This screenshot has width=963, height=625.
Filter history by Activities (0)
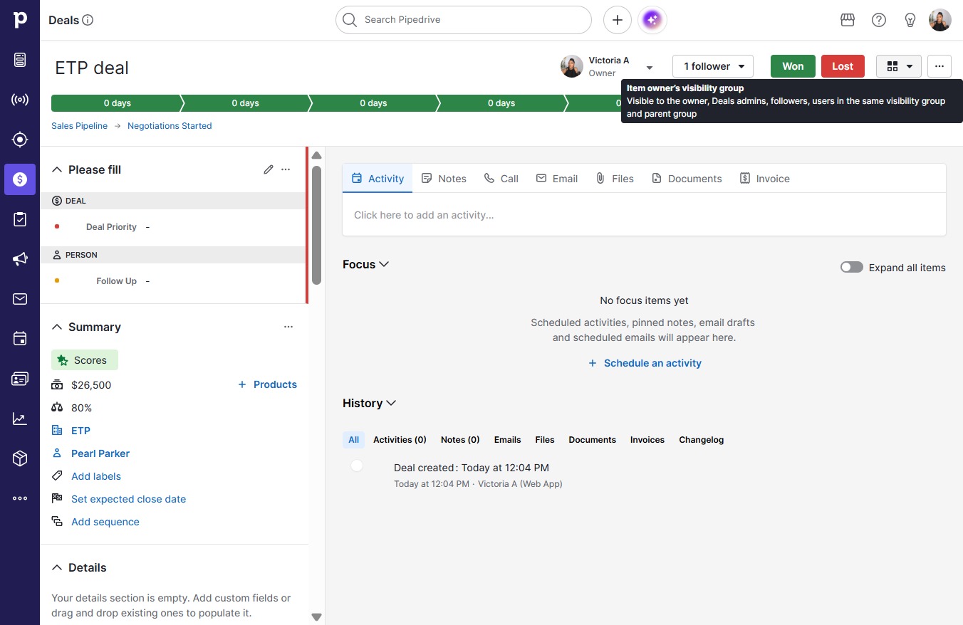400,440
